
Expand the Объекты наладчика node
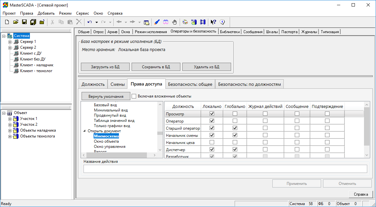(x=10, y=131)
